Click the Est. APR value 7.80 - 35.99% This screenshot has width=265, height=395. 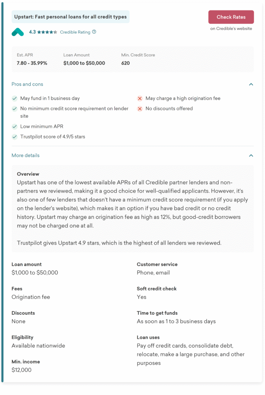32,63
